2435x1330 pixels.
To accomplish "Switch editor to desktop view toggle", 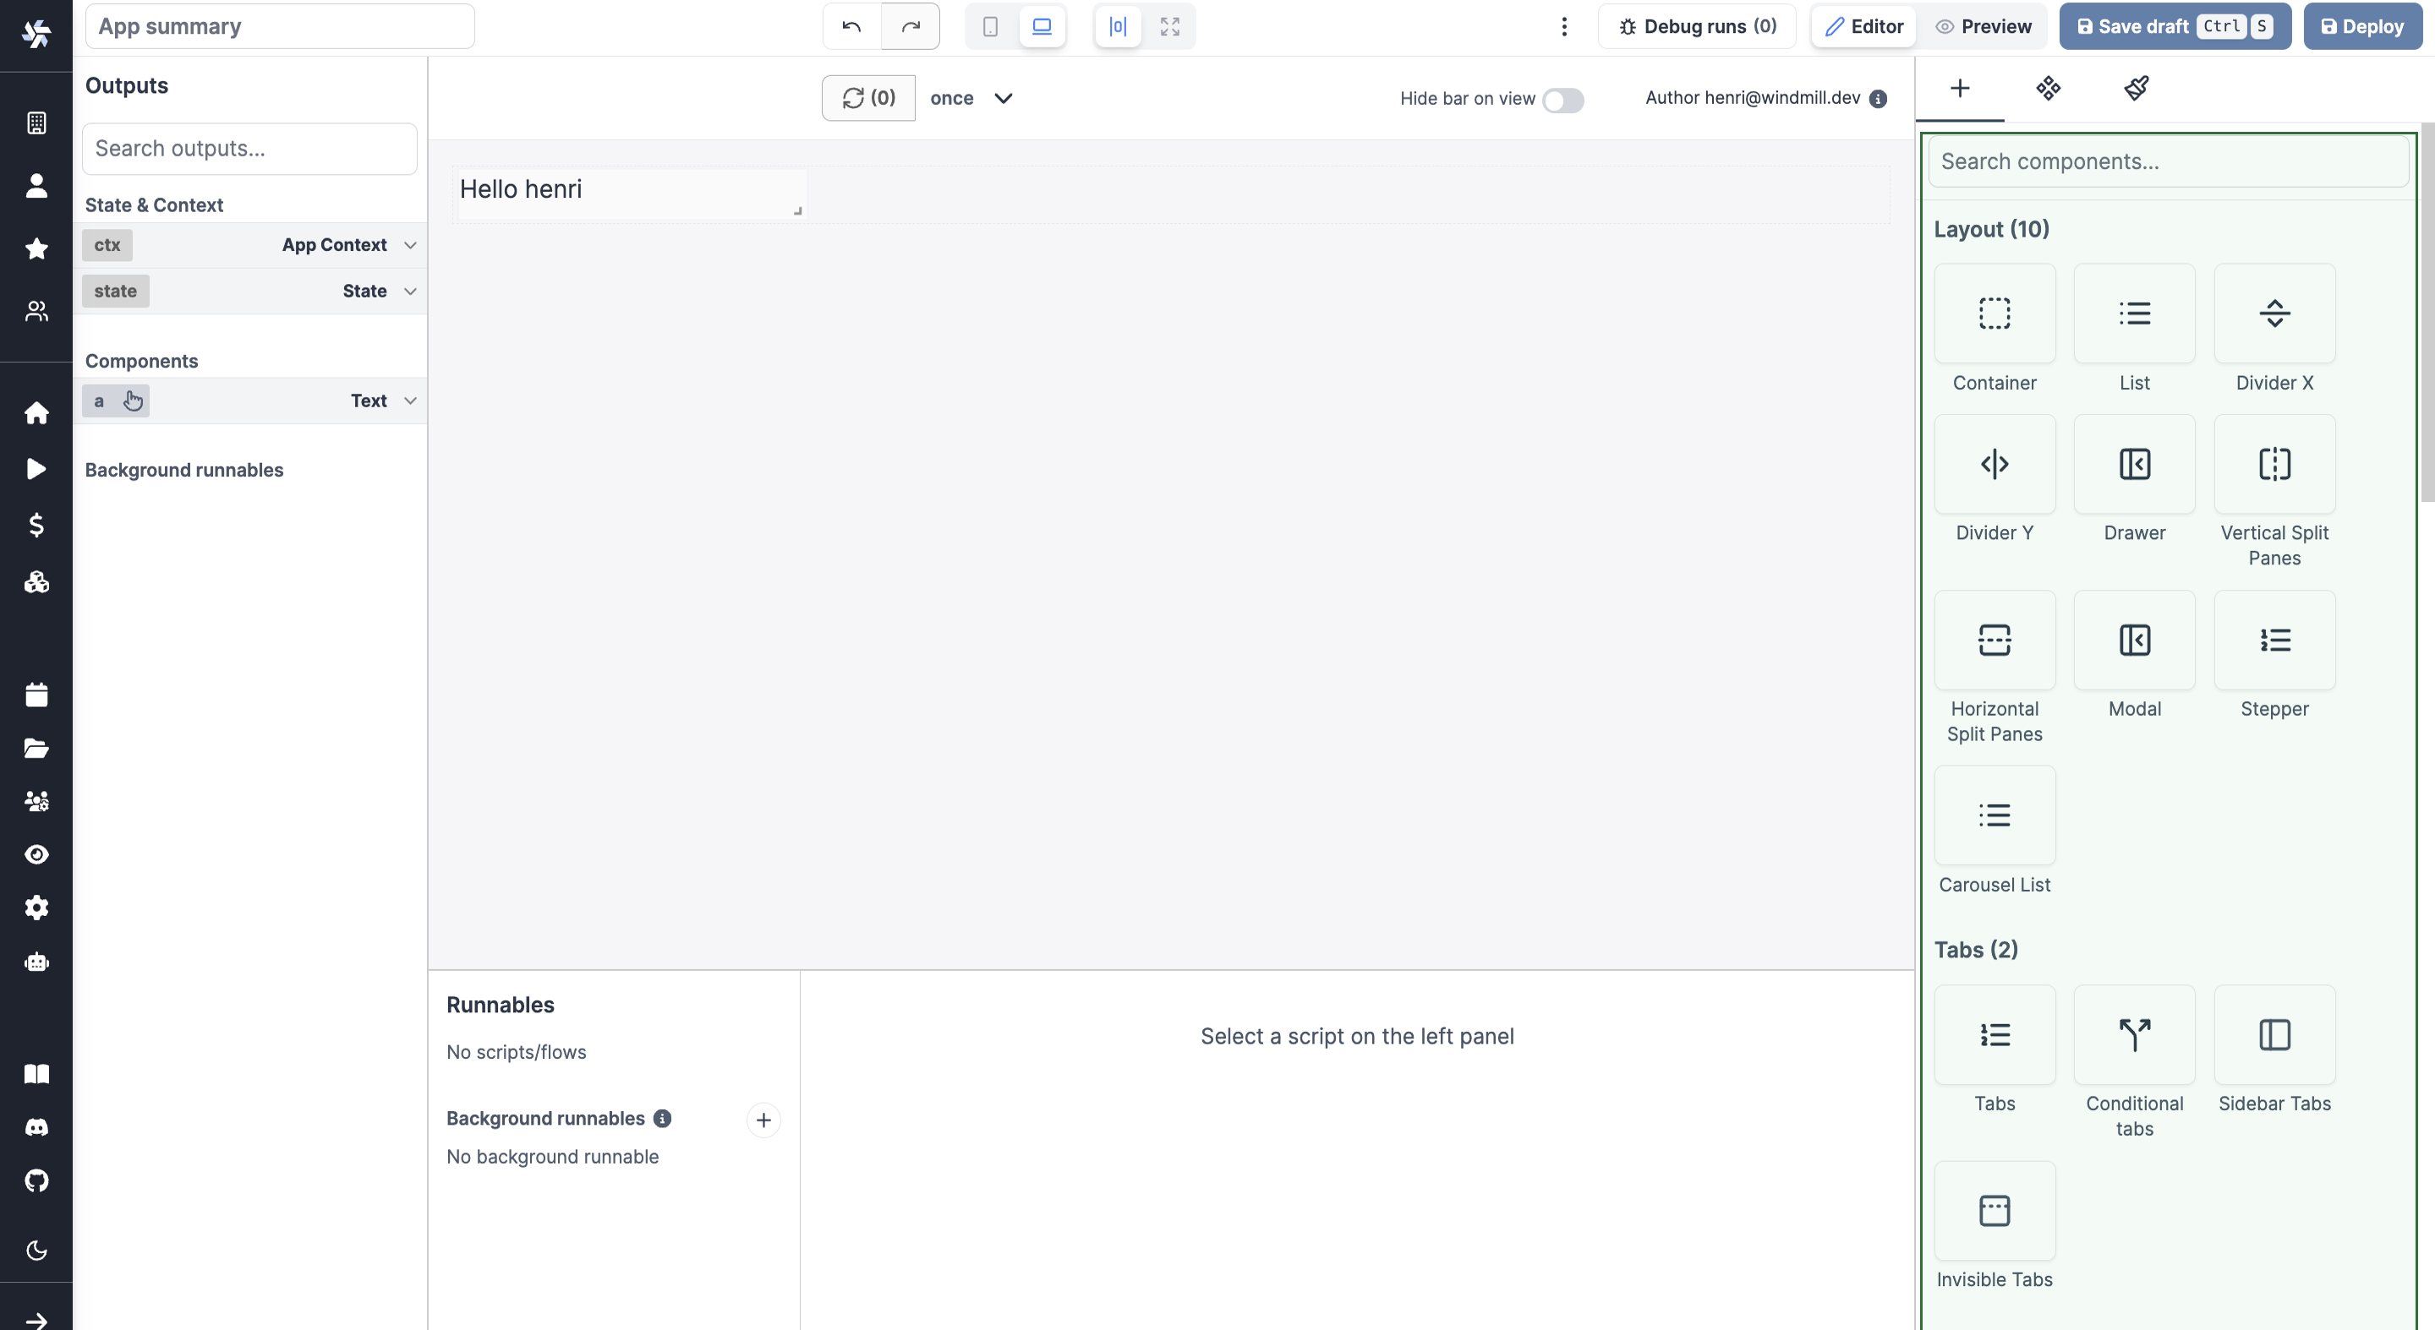I will pos(1041,26).
